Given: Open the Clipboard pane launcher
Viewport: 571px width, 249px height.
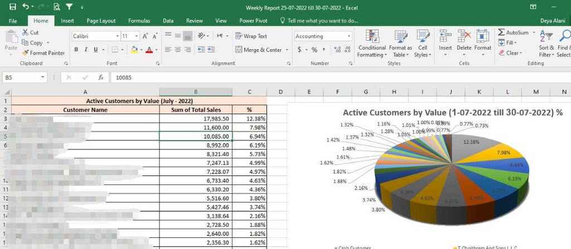Looking at the screenshot, I should (66, 64).
